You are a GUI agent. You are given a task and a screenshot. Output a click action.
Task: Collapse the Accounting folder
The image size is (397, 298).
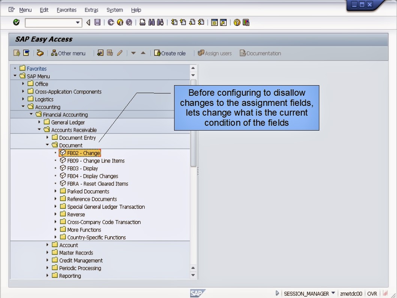click(23, 106)
